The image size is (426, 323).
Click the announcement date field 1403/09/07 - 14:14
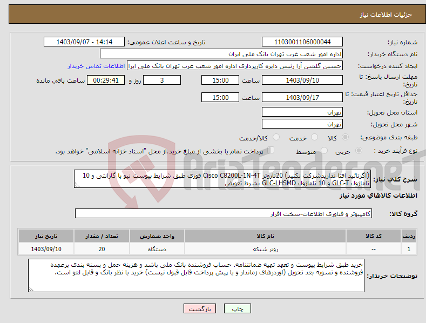pyautogui.click(x=84, y=42)
